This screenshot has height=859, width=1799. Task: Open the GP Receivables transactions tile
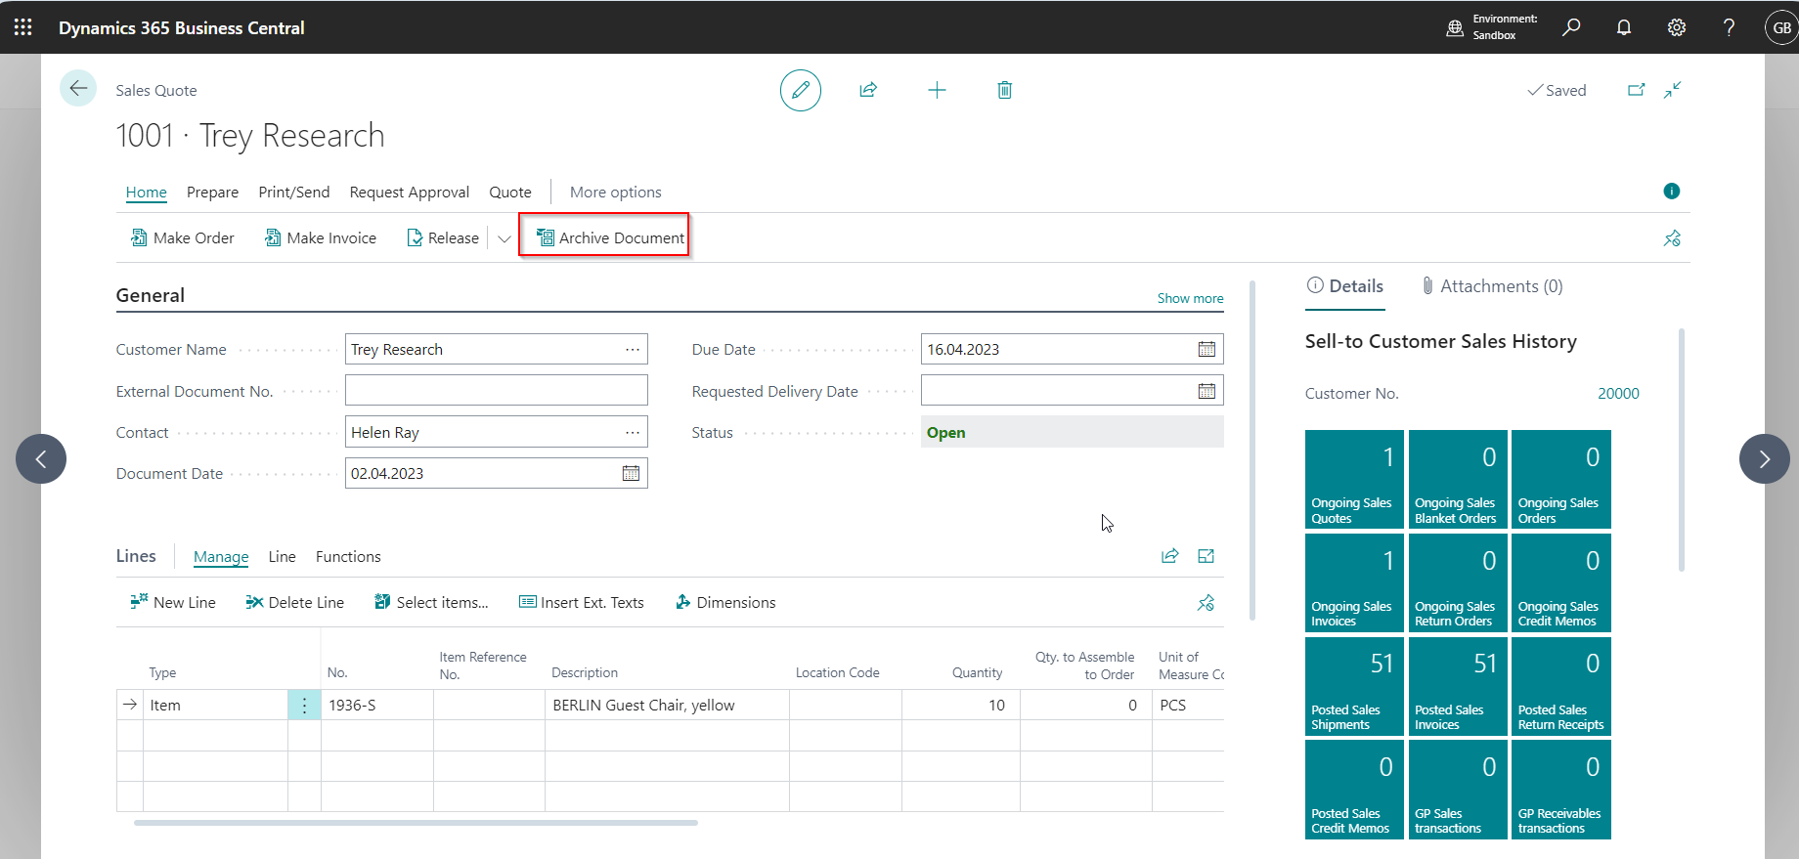tap(1561, 790)
